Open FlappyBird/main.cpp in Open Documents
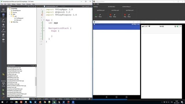 [x=12, y=76]
